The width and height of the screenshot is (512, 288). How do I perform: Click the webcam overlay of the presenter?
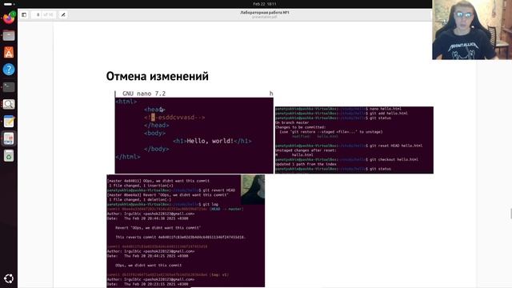tap(472, 30)
